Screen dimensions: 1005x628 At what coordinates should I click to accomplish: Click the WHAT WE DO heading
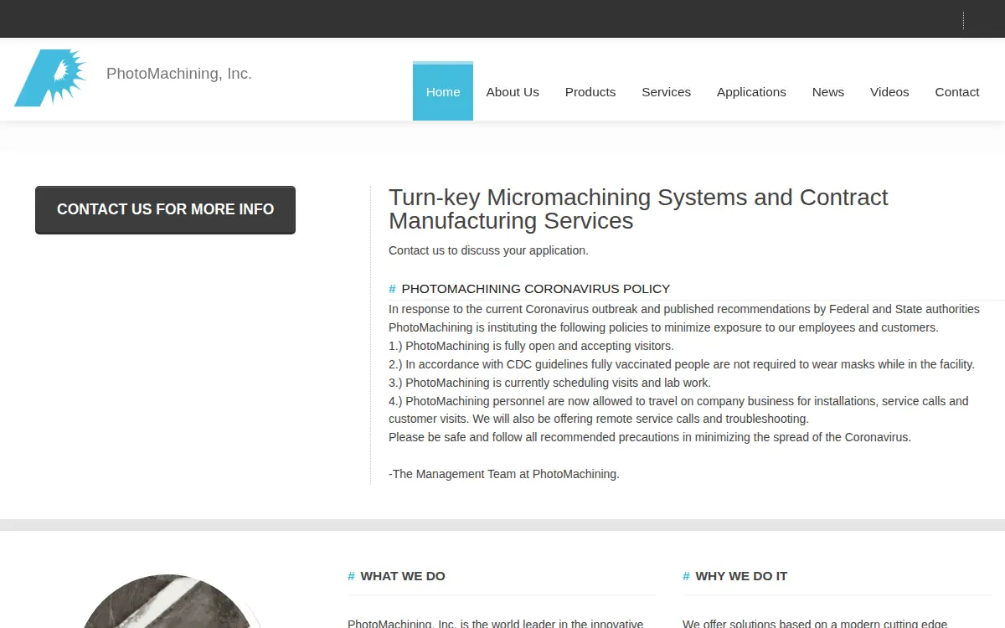[x=403, y=576]
